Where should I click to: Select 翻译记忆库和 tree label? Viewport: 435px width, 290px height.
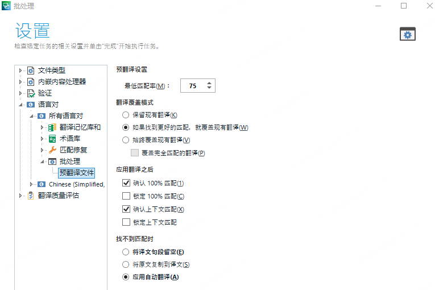tap(80, 127)
